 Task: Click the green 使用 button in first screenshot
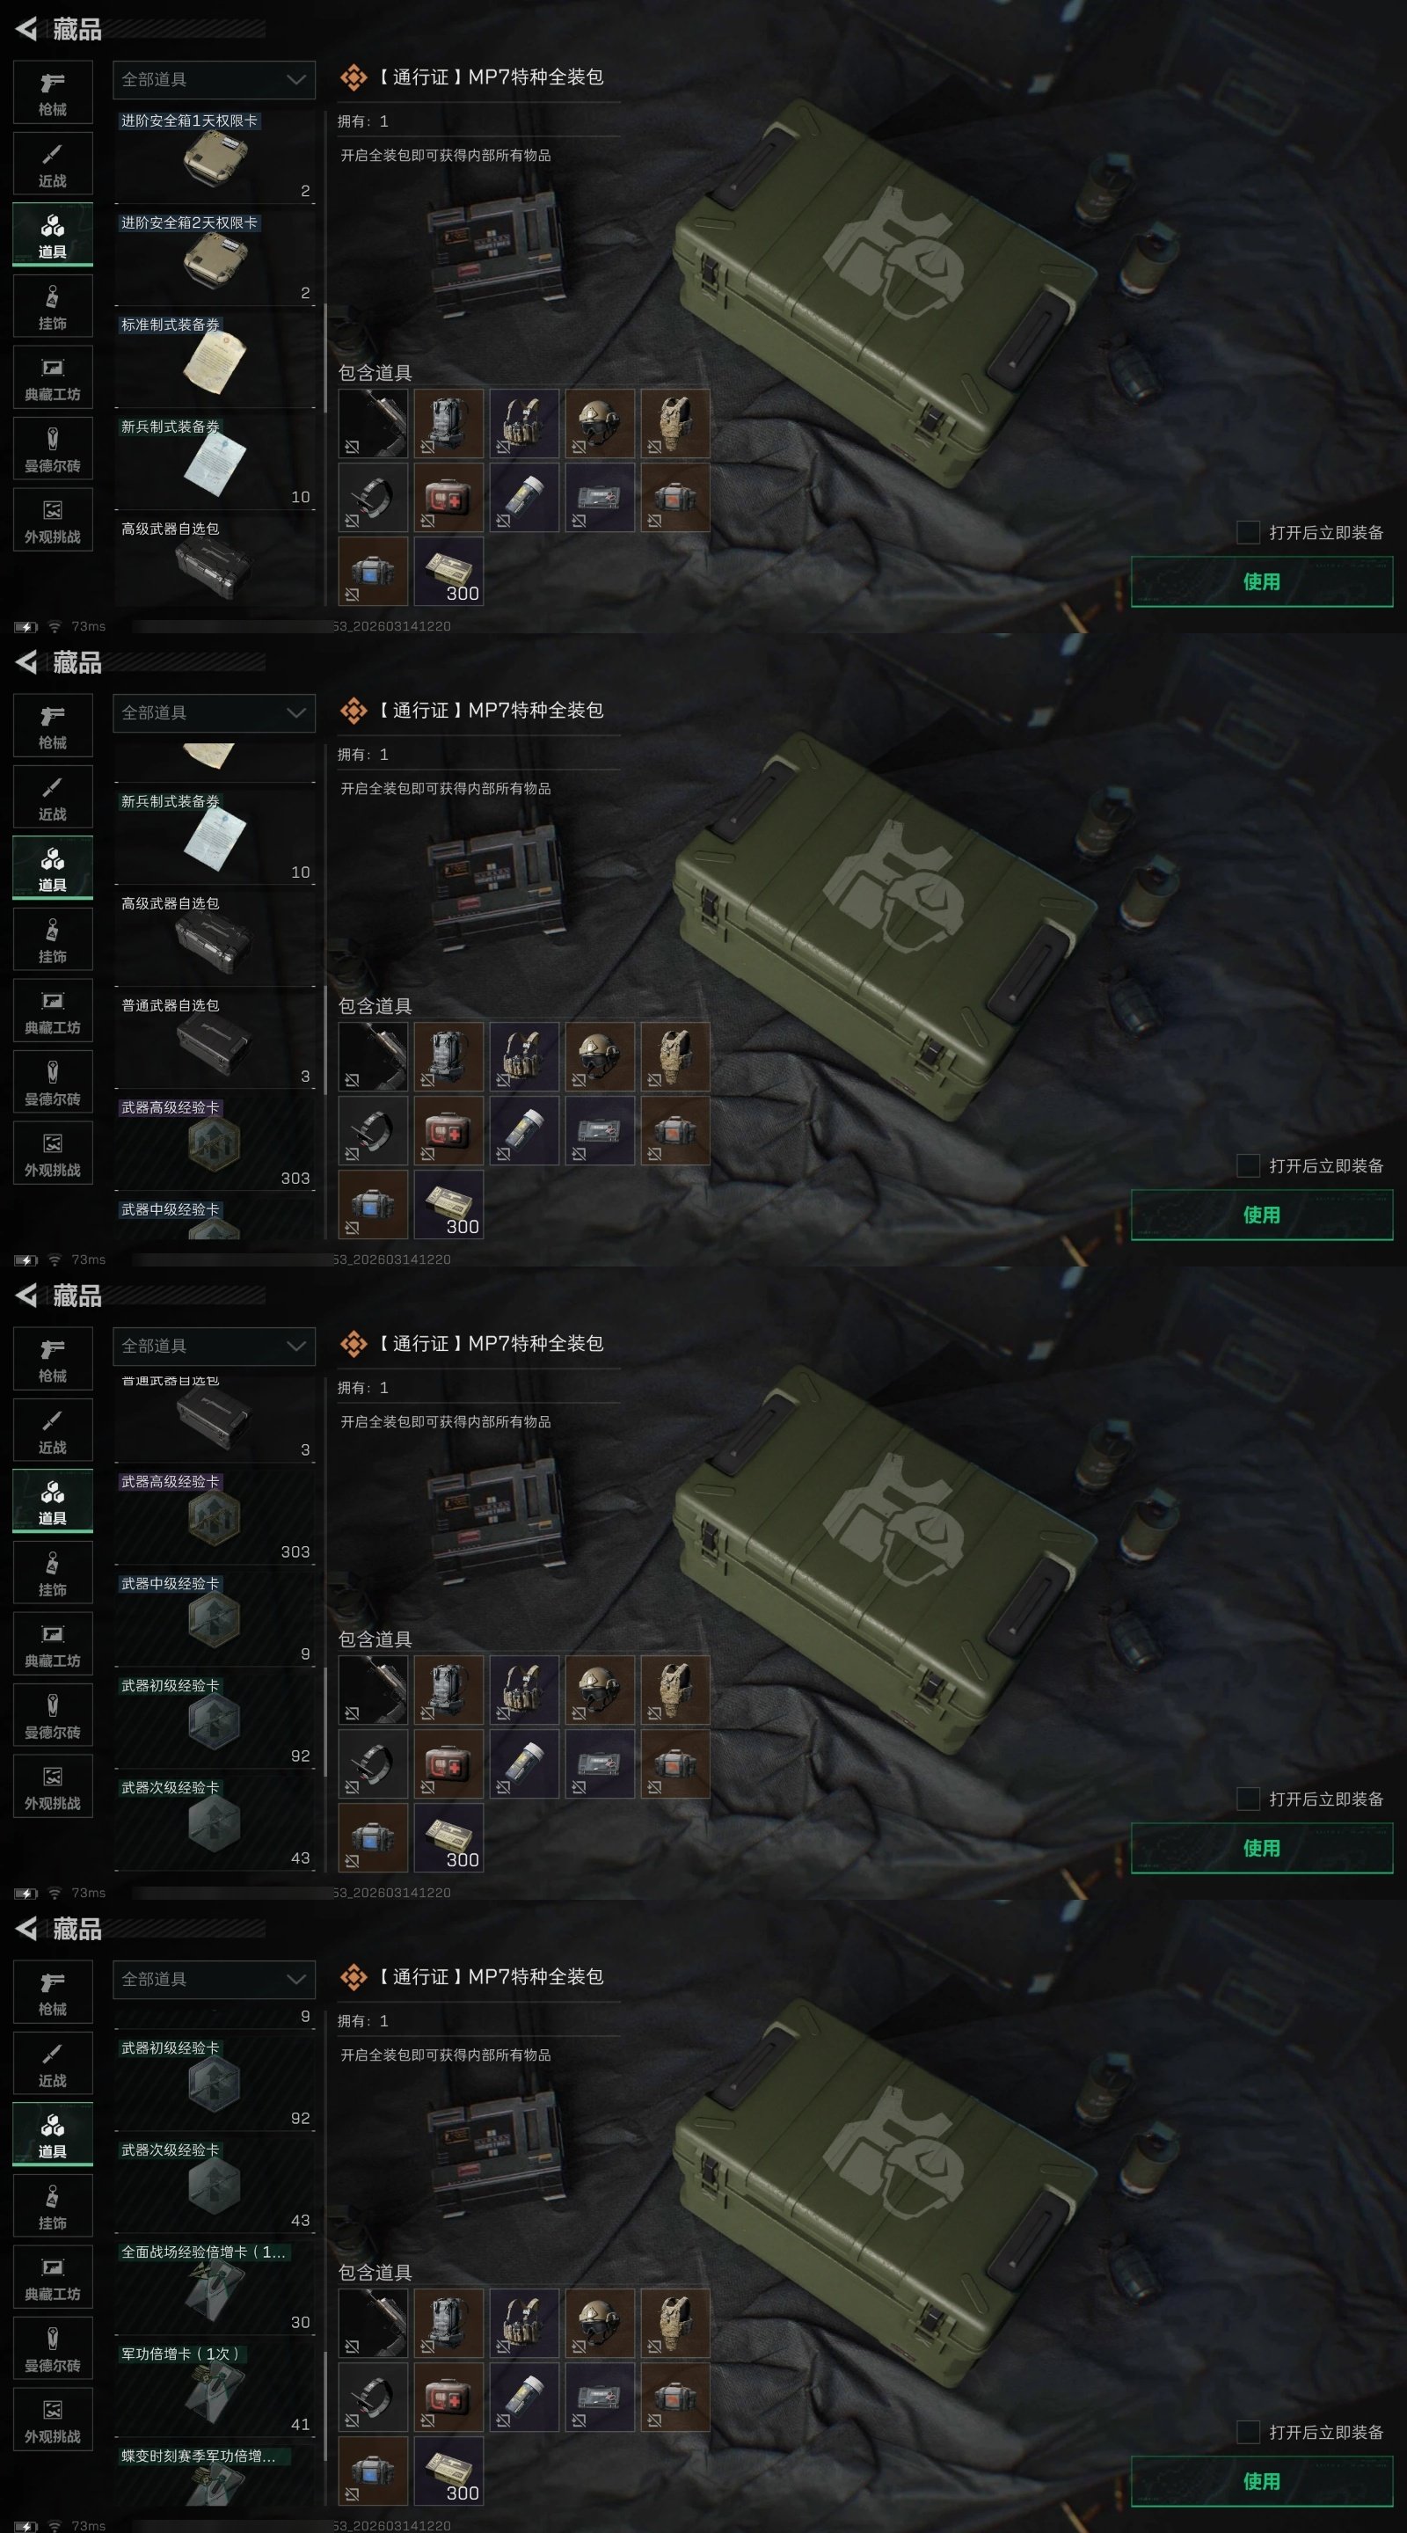(x=1262, y=581)
